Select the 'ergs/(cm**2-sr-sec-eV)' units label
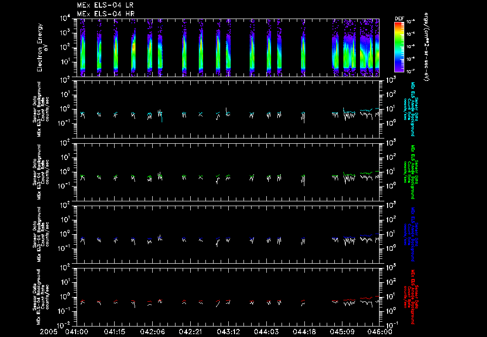This screenshot has height=337, width=487. click(426, 47)
